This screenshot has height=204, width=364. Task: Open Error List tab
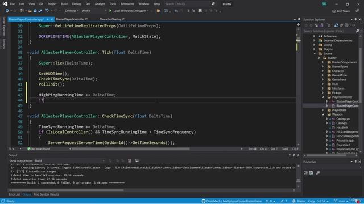click(14, 194)
